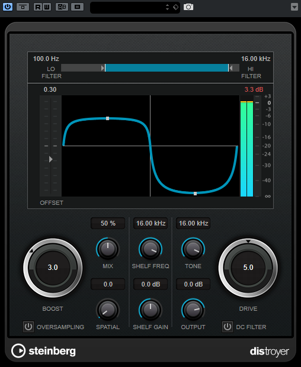
Task: Click the preset up/down stepper arrows
Action: (167, 7)
